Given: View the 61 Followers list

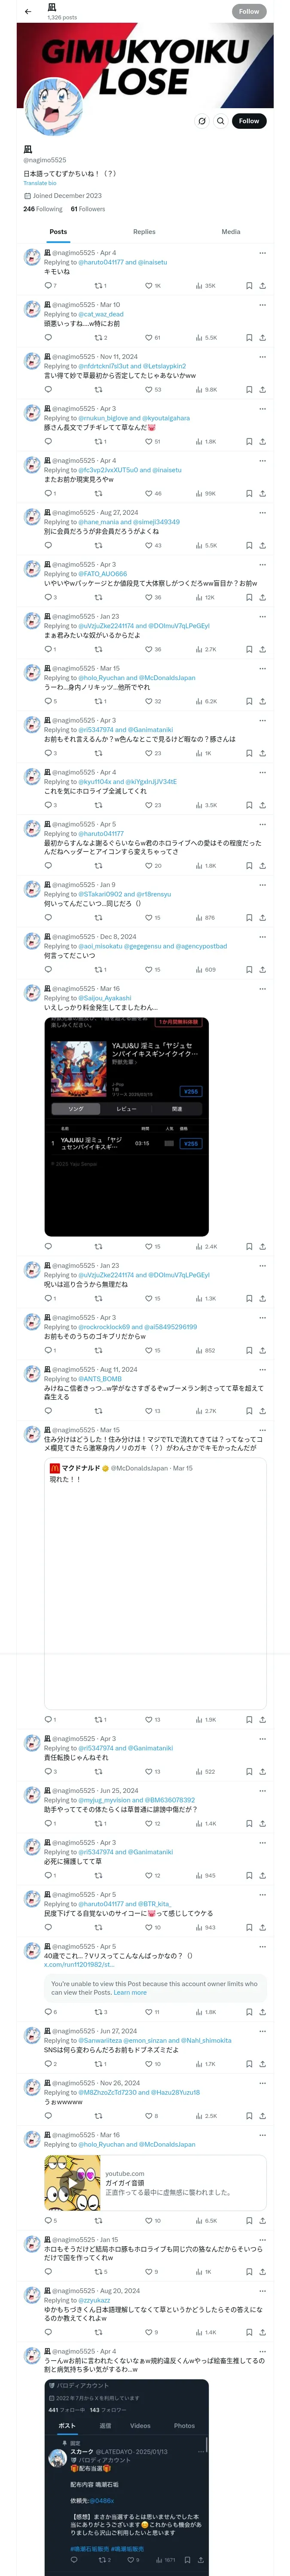Looking at the screenshot, I should 88,209.
